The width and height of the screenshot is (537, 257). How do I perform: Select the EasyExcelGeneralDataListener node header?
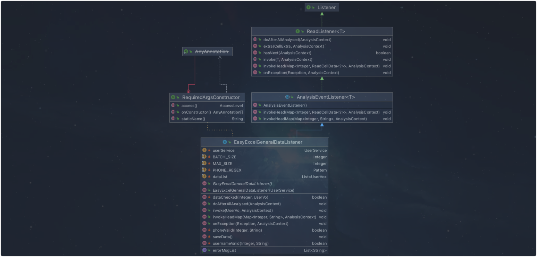(265, 142)
